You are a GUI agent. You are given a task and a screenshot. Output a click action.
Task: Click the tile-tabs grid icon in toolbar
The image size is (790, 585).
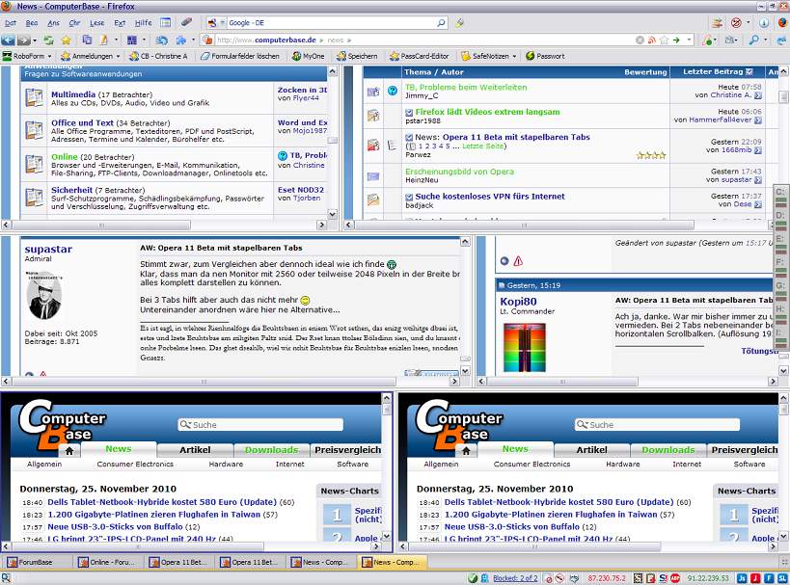coord(132,40)
